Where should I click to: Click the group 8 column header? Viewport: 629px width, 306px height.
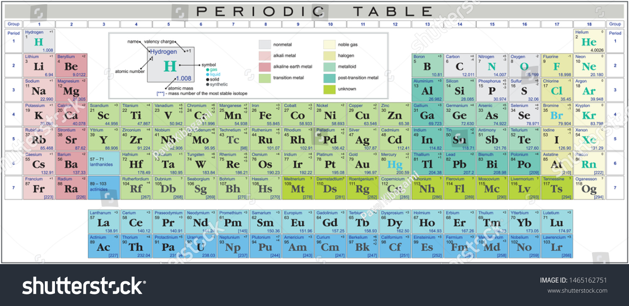(x=265, y=24)
